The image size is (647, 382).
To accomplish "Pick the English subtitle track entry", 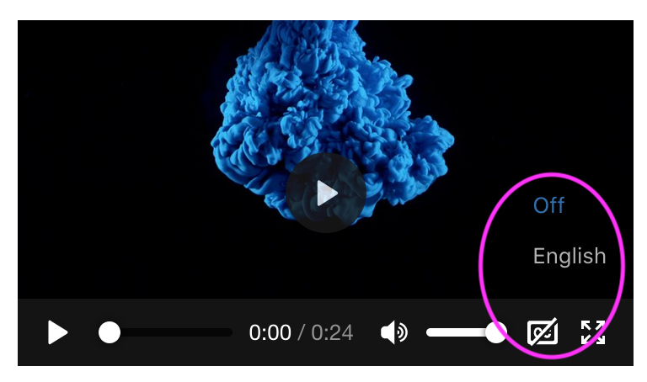I will tap(569, 256).
